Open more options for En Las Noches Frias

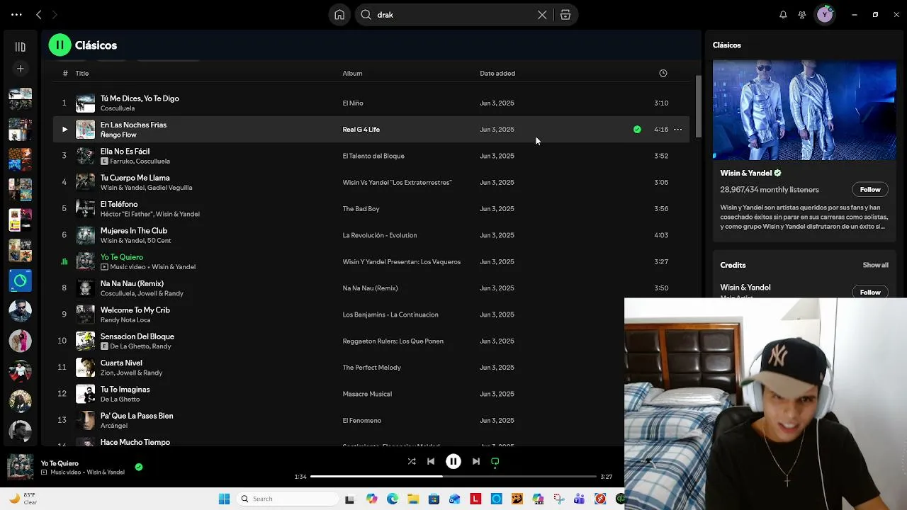click(x=677, y=130)
